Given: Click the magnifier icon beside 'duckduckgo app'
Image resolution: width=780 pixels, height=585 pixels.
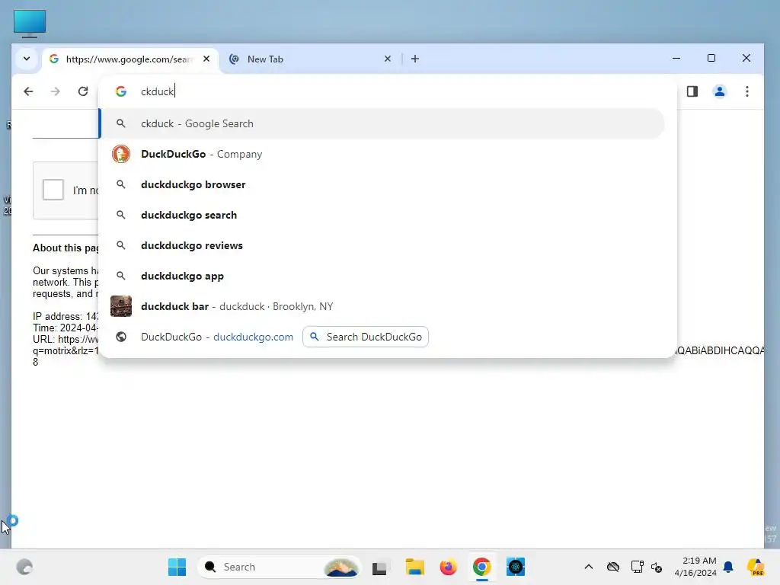Looking at the screenshot, I should click(x=121, y=276).
